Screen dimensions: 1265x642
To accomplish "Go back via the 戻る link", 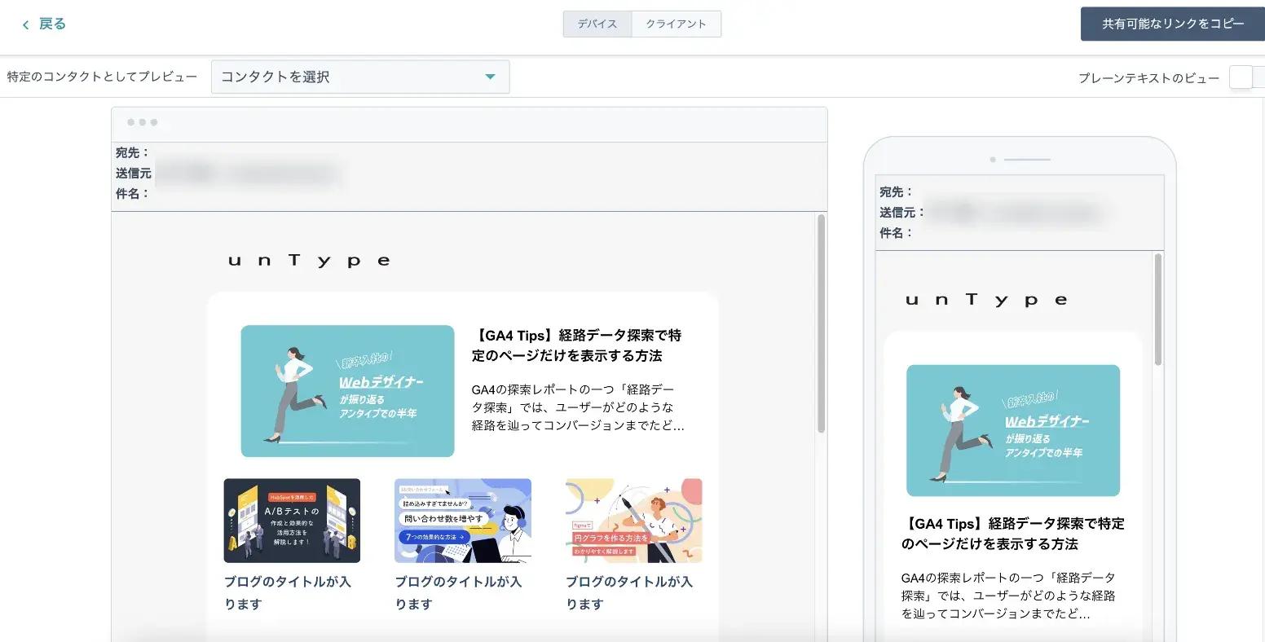I will click(x=52, y=24).
